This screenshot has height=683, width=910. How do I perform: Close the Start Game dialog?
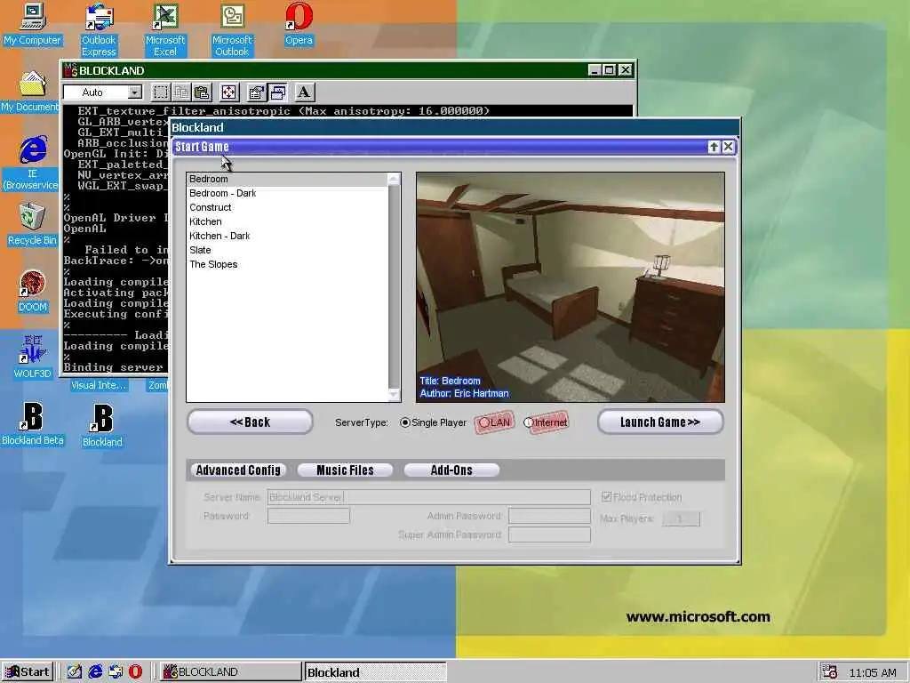pyautogui.click(x=729, y=147)
